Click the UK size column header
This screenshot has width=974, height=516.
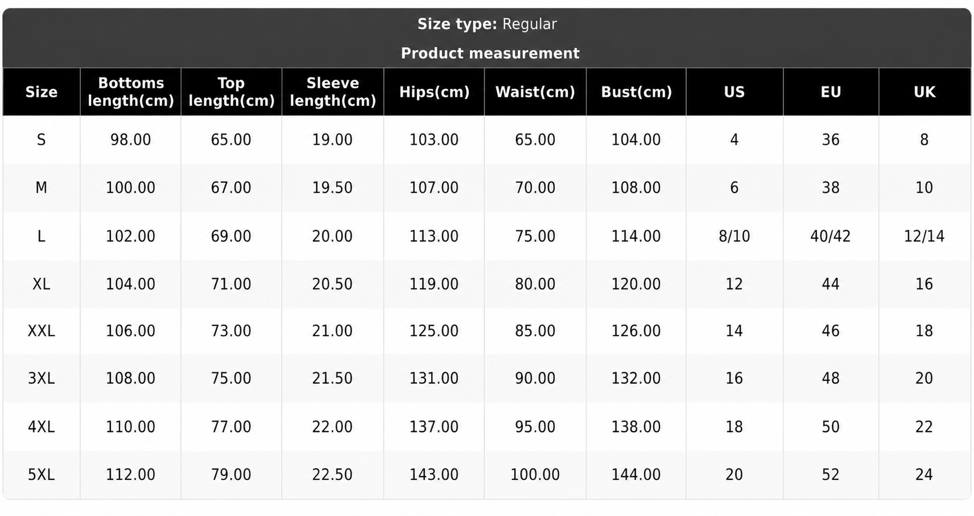pyautogui.click(x=925, y=92)
